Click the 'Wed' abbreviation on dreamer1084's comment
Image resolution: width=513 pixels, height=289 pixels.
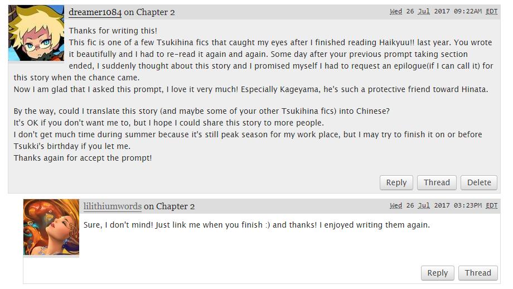tap(396, 12)
